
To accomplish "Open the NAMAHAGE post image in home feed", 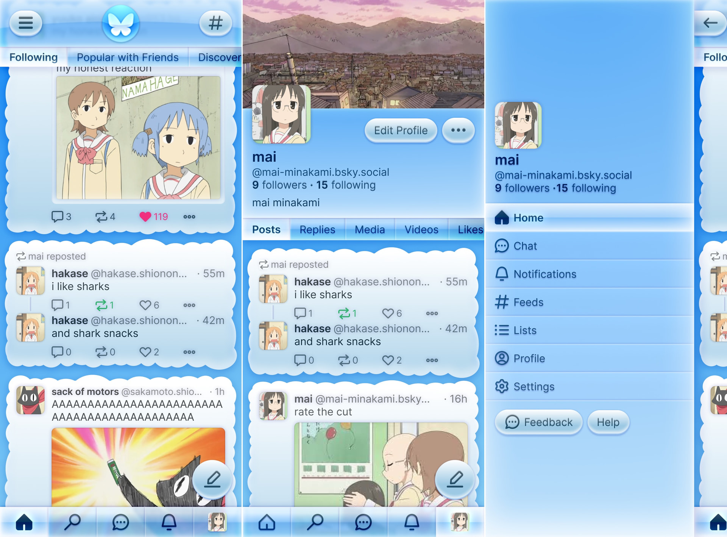I will (138, 138).
